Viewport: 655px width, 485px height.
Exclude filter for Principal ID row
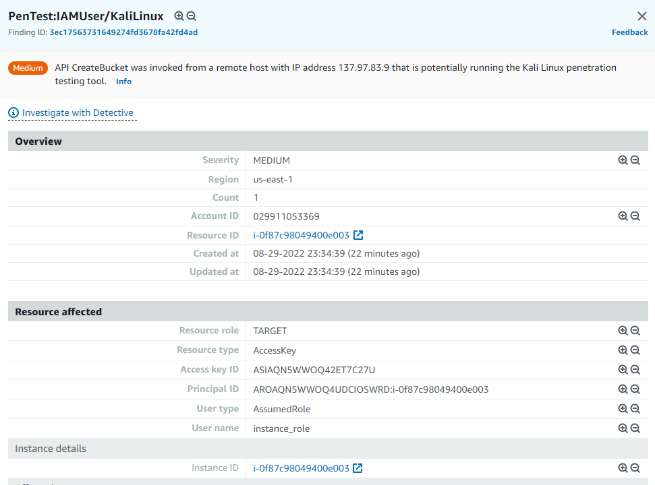pos(635,389)
